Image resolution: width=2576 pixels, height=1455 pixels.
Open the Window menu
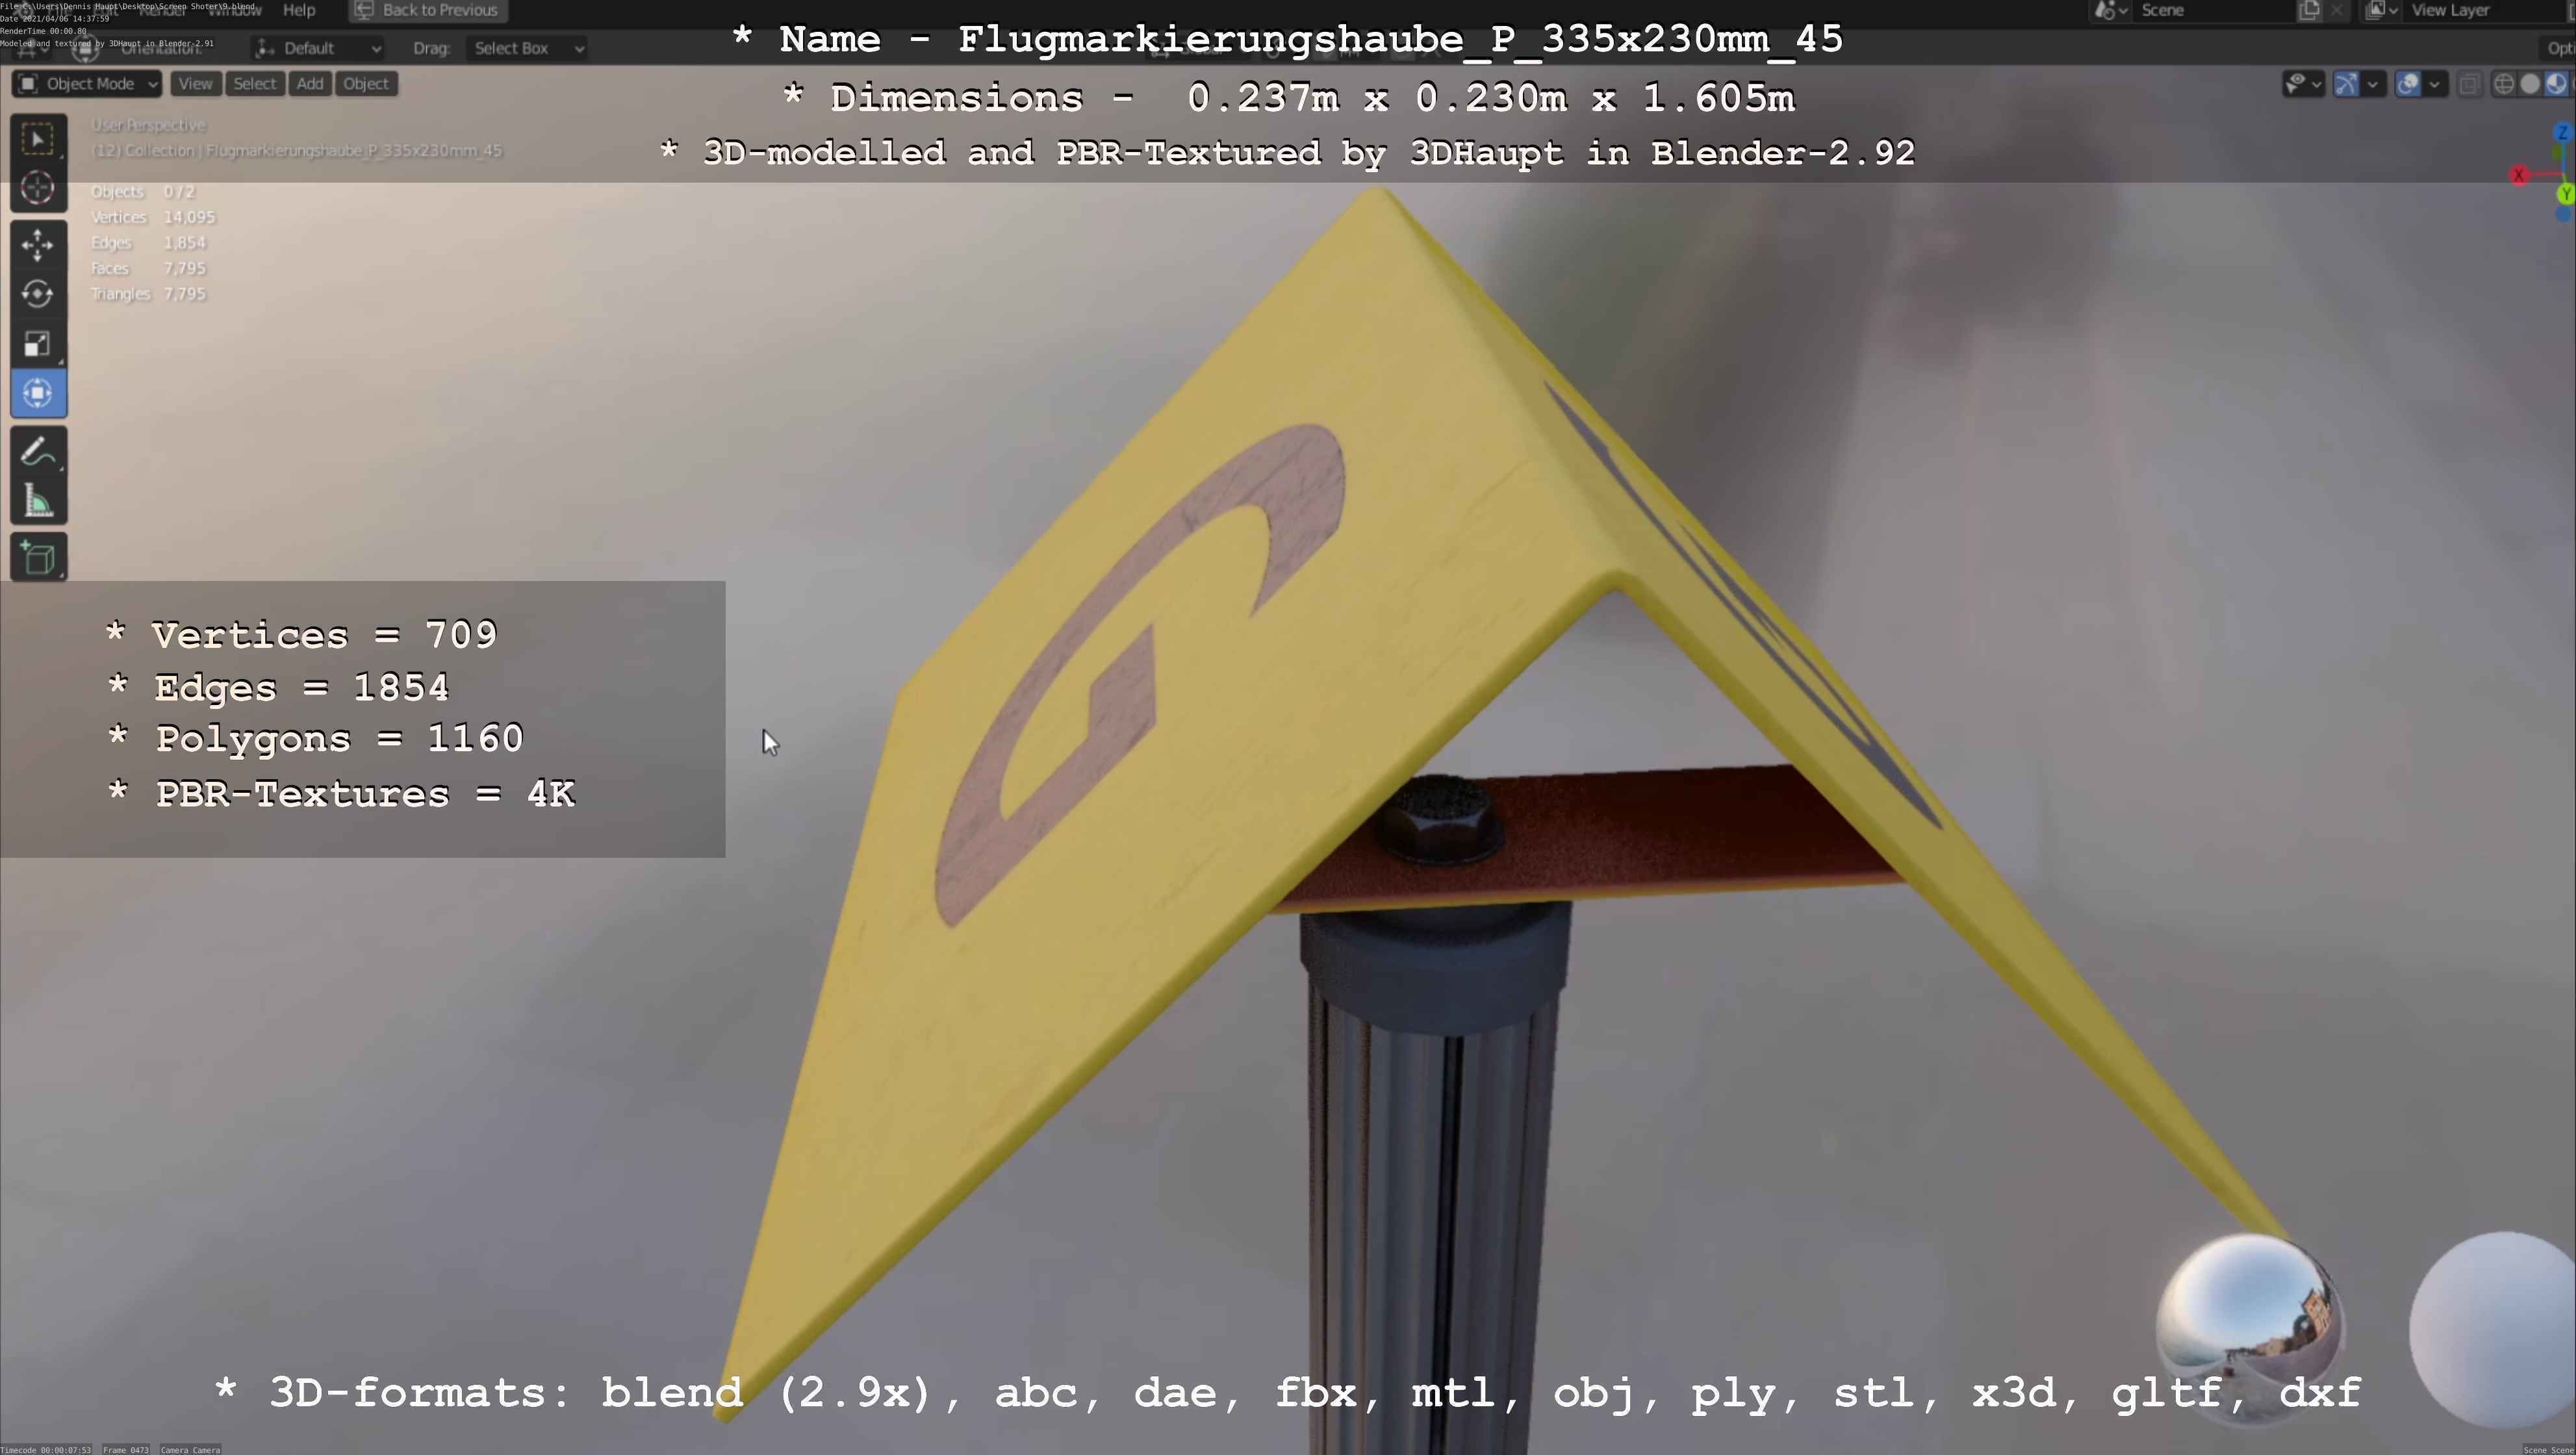[x=234, y=10]
